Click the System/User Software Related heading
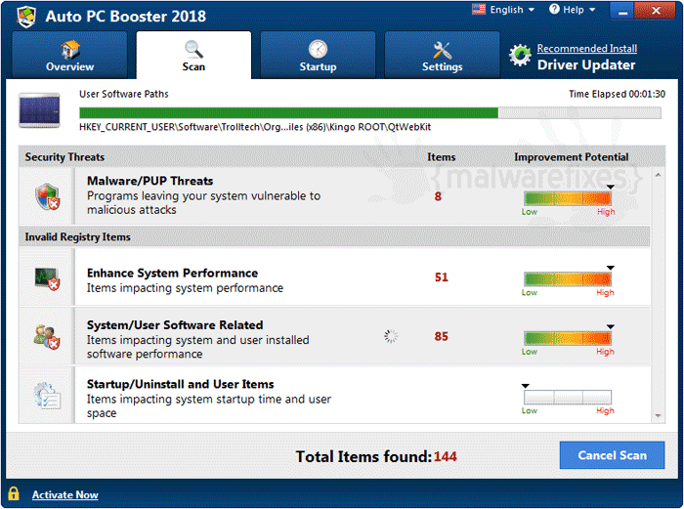684x509 pixels. click(x=175, y=325)
